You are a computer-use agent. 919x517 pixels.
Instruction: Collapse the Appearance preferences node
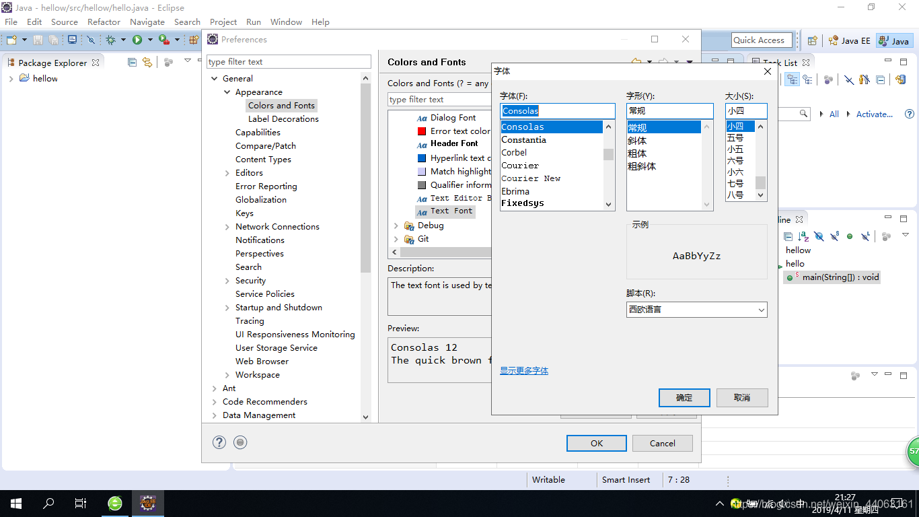click(x=227, y=92)
